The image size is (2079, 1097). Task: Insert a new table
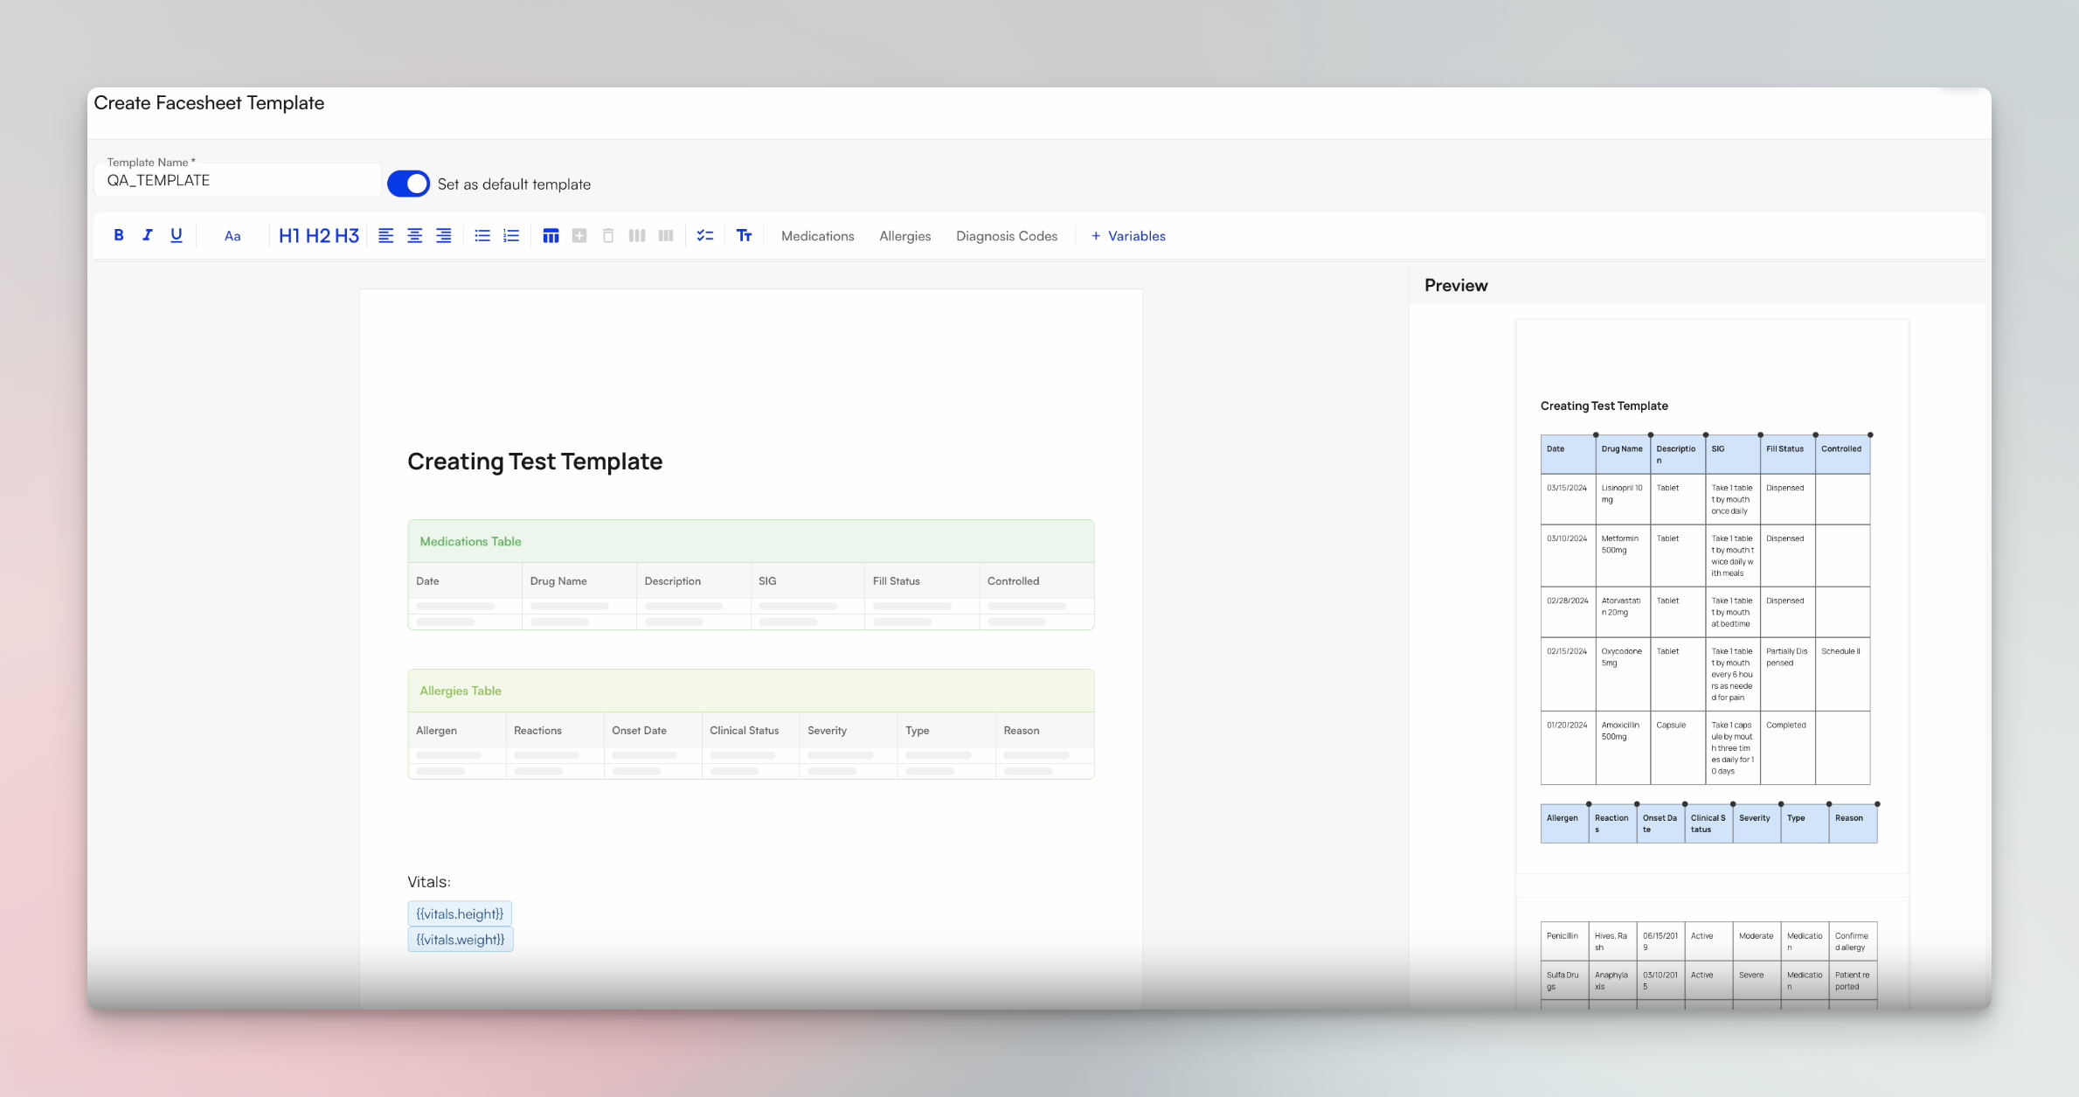pos(551,236)
